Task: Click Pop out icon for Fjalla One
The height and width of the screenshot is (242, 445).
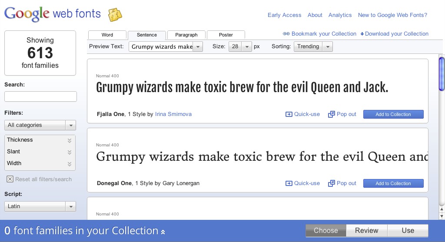Action: click(x=331, y=114)
